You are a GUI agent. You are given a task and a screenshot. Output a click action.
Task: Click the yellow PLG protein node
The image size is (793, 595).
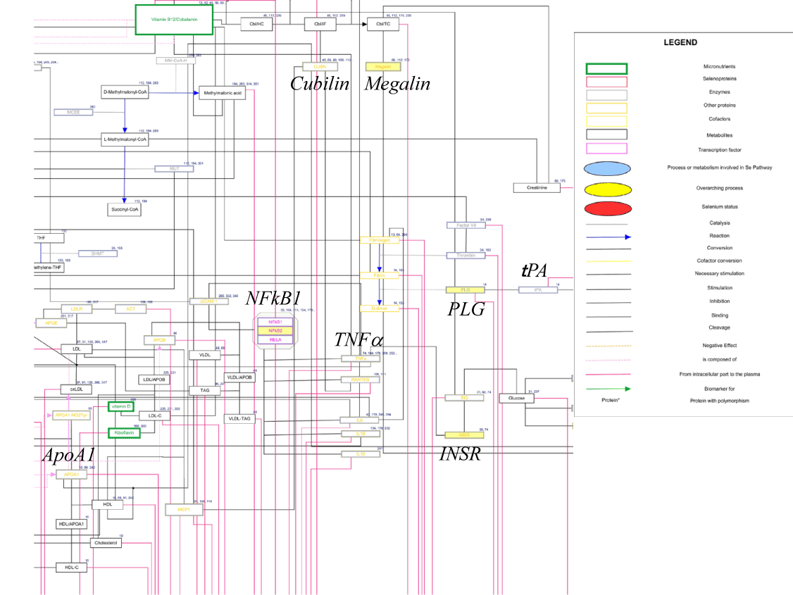point(466,289)
